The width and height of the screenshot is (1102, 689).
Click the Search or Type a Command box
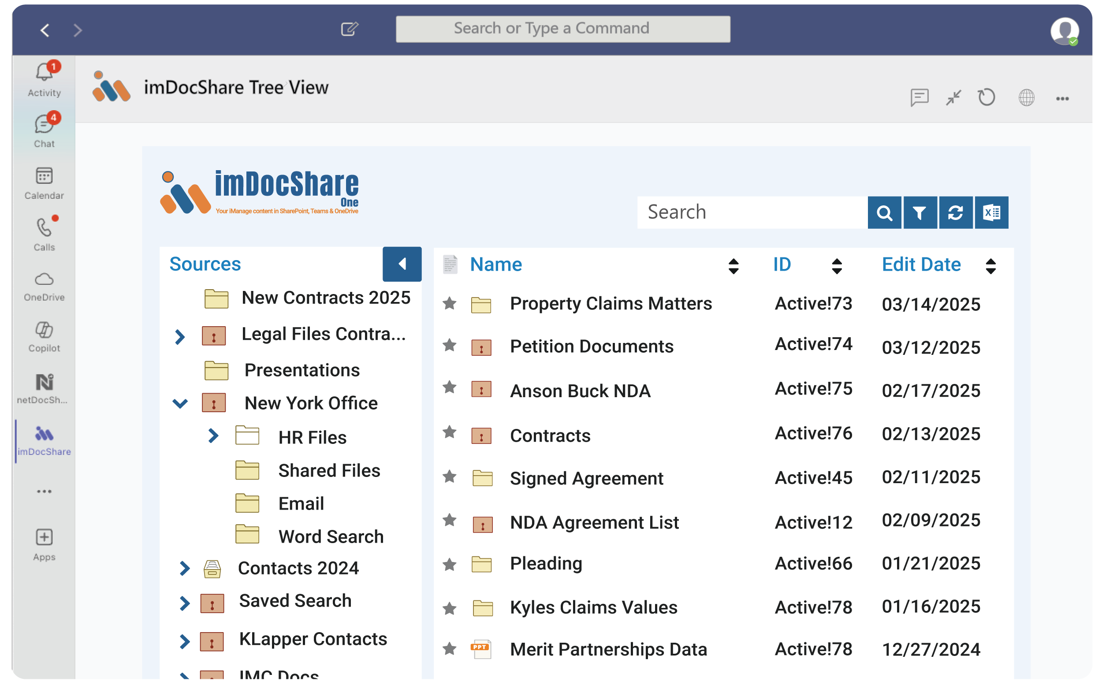tap(562, 29)
